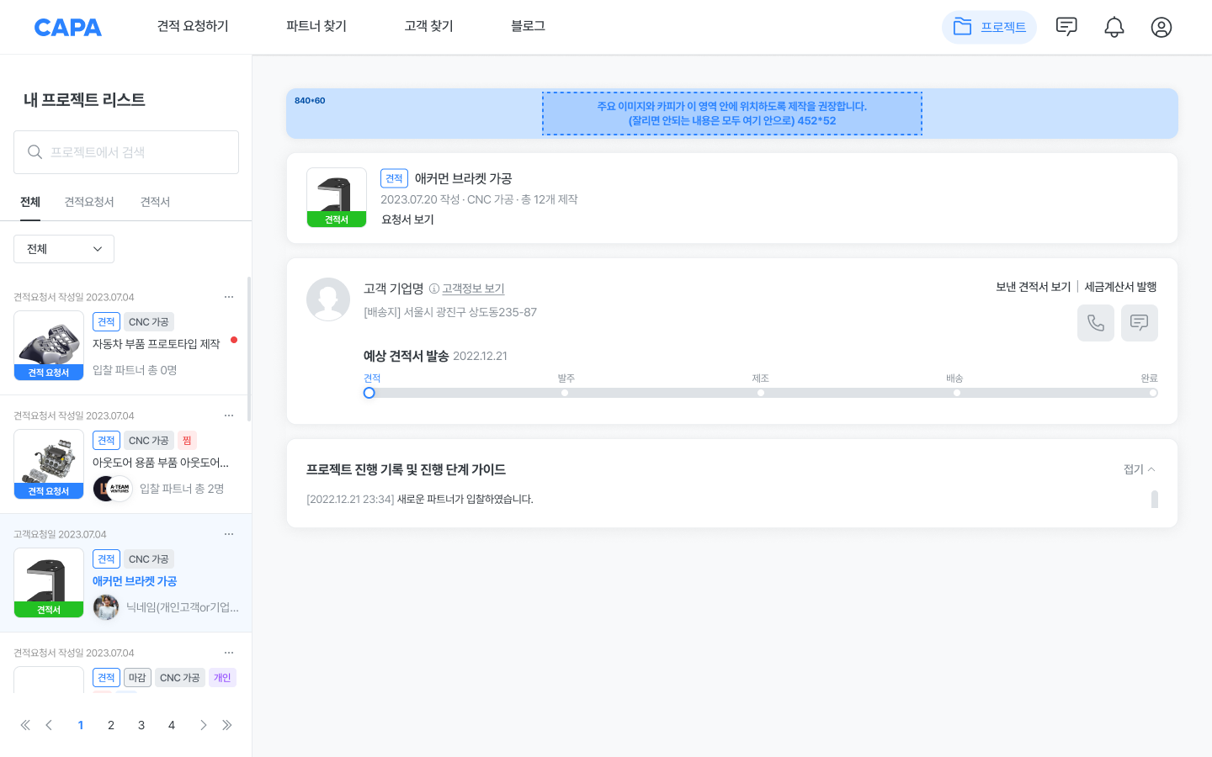Click the 견적 marker on the progress bar
This screenshot has width=1212, height=757.
pyautogui.click(x=369, y=393)
